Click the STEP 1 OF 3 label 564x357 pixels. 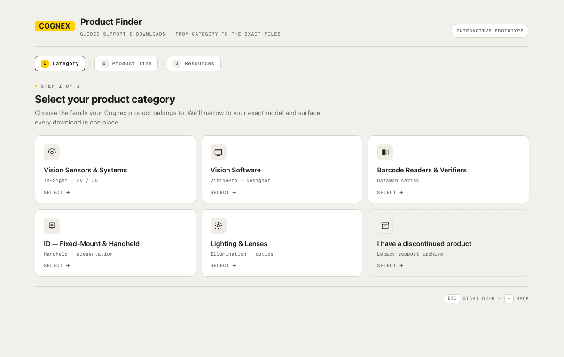click(61, 86)
